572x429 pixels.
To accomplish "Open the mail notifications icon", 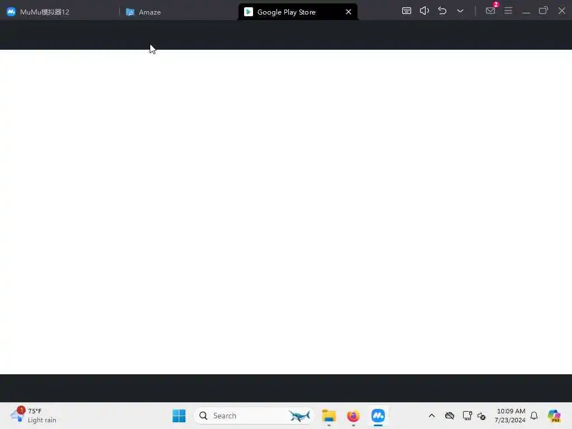I will click(x=490, y=11).
